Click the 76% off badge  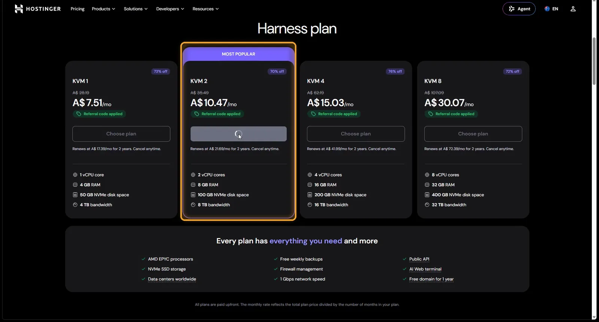pyautogui.click(x=395, y=72)
